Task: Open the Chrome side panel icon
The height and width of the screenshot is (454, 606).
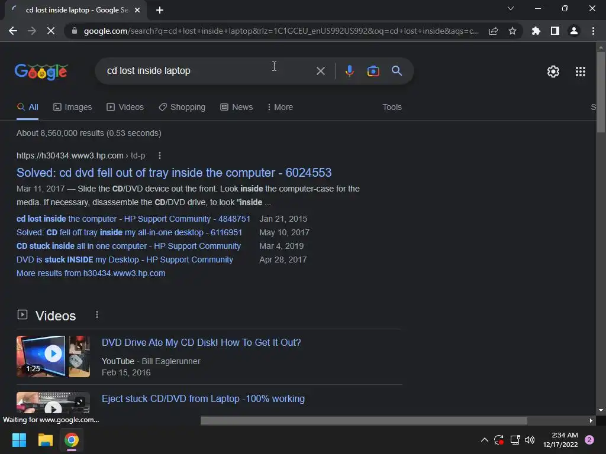Action: pyautogui.click(x=555, y=31)
